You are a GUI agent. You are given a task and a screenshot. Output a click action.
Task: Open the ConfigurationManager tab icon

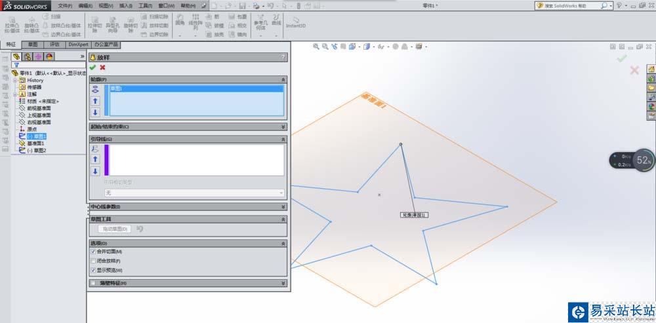[x=39, y=57]
